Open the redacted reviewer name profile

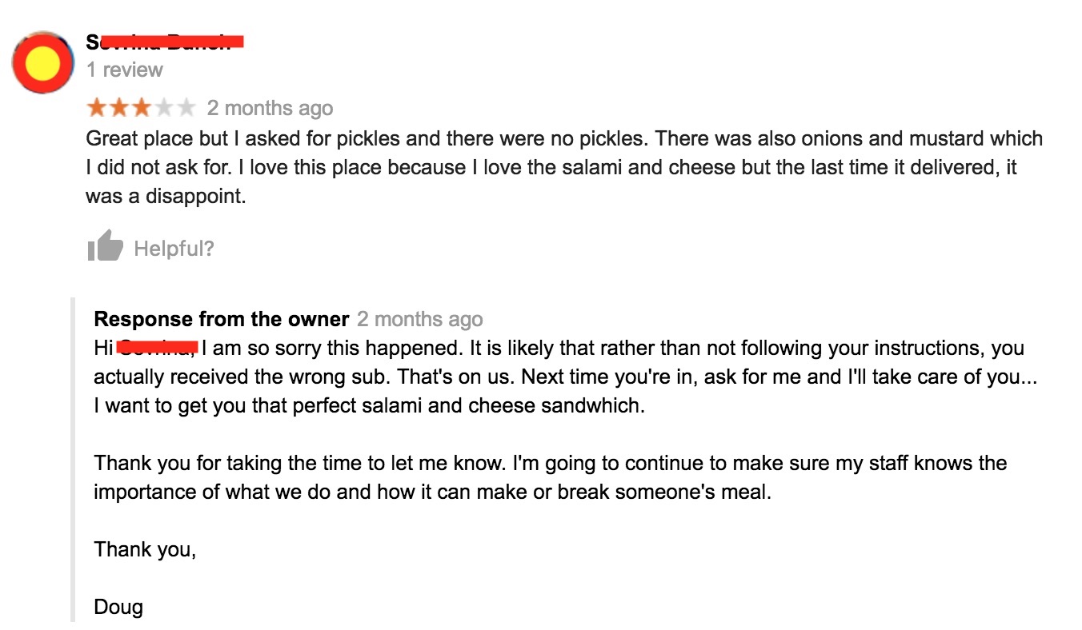164,42
